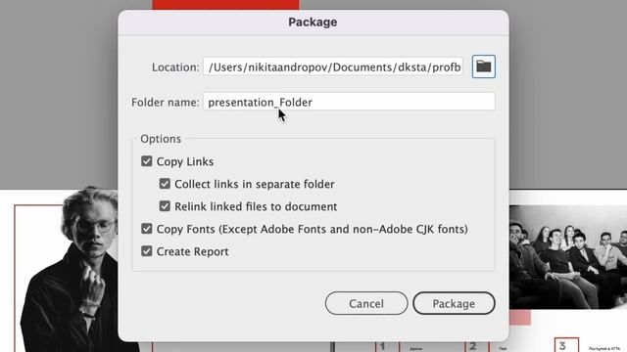The image size is (627, 352).
Task: Toggle Collect links in separate folder
Action: pyautogui.click(x=165, y=184)
